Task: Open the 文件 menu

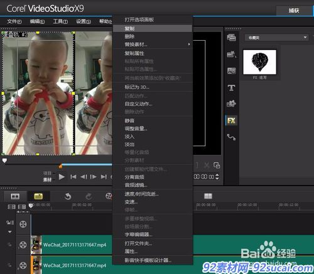Action: [14, 21]
